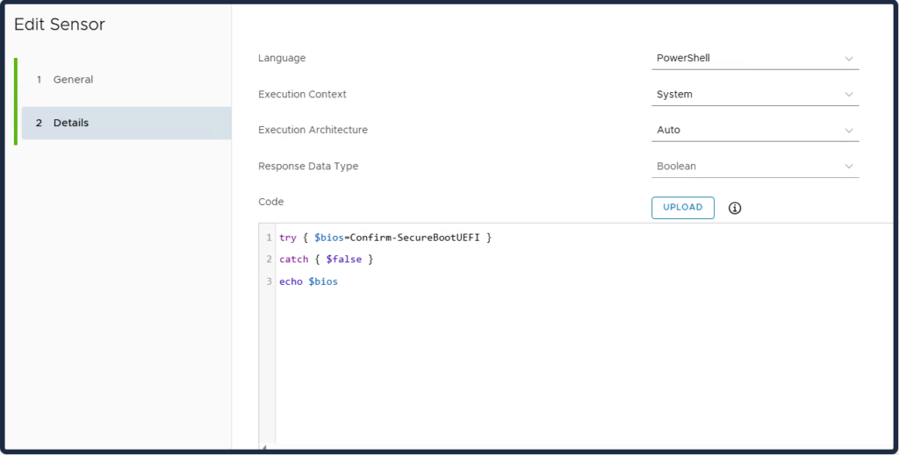Click the Language field label
The image size is (899, 455).
pos(282,59)
